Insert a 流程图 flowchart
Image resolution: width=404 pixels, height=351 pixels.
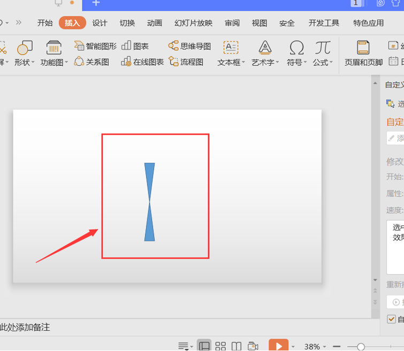186,62
